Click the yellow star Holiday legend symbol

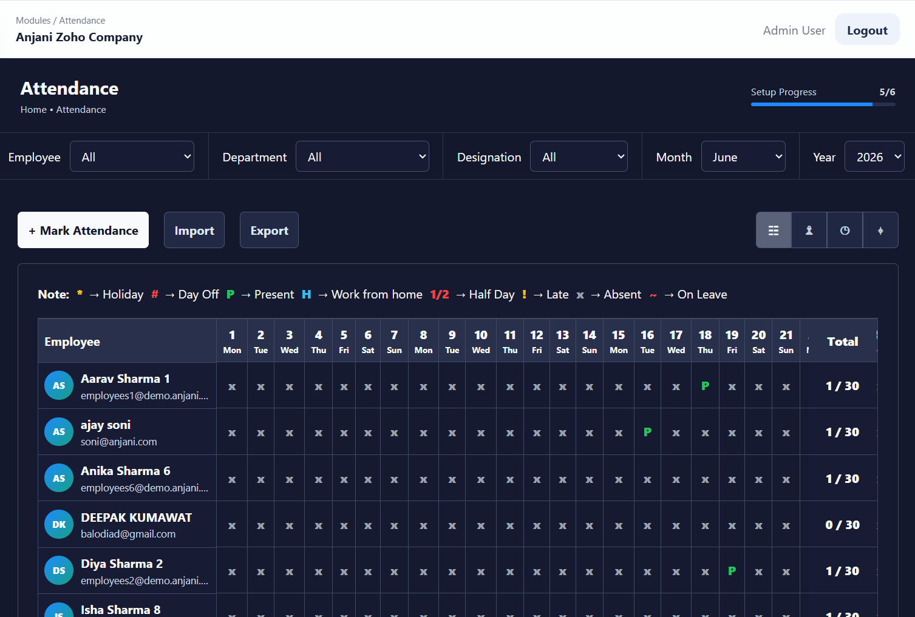click(80, 294)
